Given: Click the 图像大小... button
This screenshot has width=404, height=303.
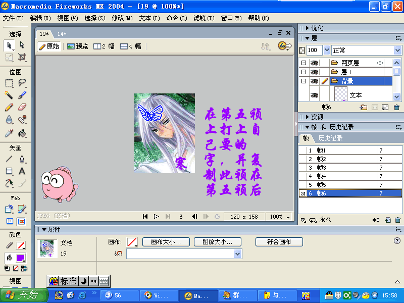Looking at the screenshot, I should [218, 242].
